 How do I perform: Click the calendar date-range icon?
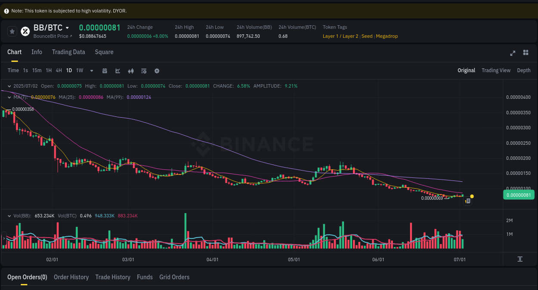pyautogui.click(x=105, y=70)
